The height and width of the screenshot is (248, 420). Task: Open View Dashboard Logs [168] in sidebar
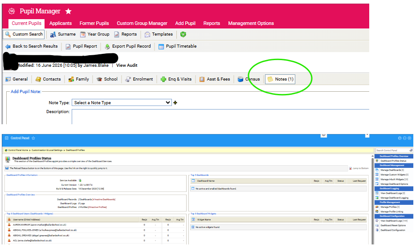tap(394, 221)
